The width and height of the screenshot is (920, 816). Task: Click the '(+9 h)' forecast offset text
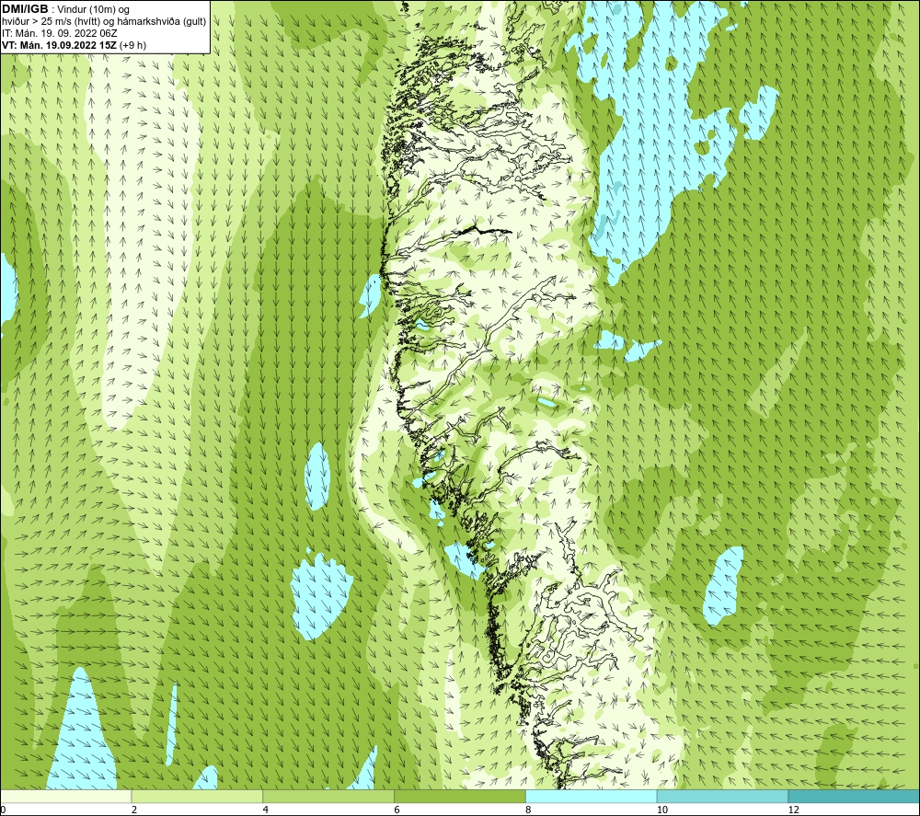132,44
